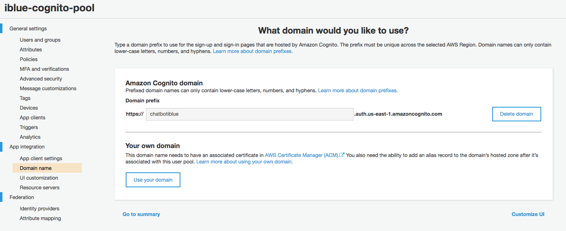Viewport: 566px width, 231px height.
Task: Open the Federation section
Action: (22, 197)
